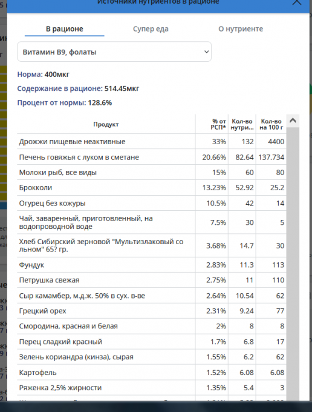
Task: Select the 'Хлеб Сибирский зерновой' row
Action: click(x=152, y=245)
